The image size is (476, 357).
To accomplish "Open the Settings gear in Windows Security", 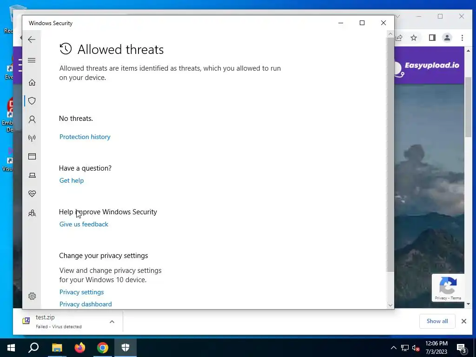I will click(x=32, y=296).
